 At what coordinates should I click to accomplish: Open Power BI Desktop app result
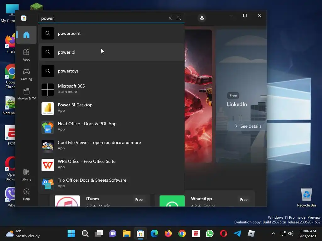(x=111, y=109)
